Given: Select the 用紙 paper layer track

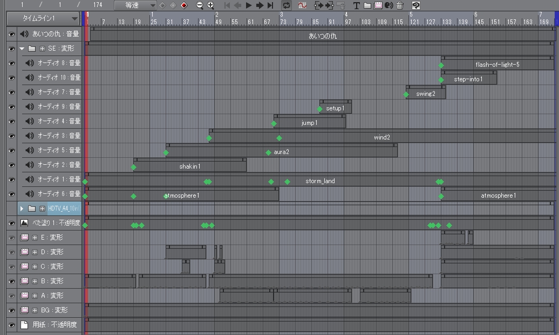Looking at the screenshot, I should click(49, 325).
